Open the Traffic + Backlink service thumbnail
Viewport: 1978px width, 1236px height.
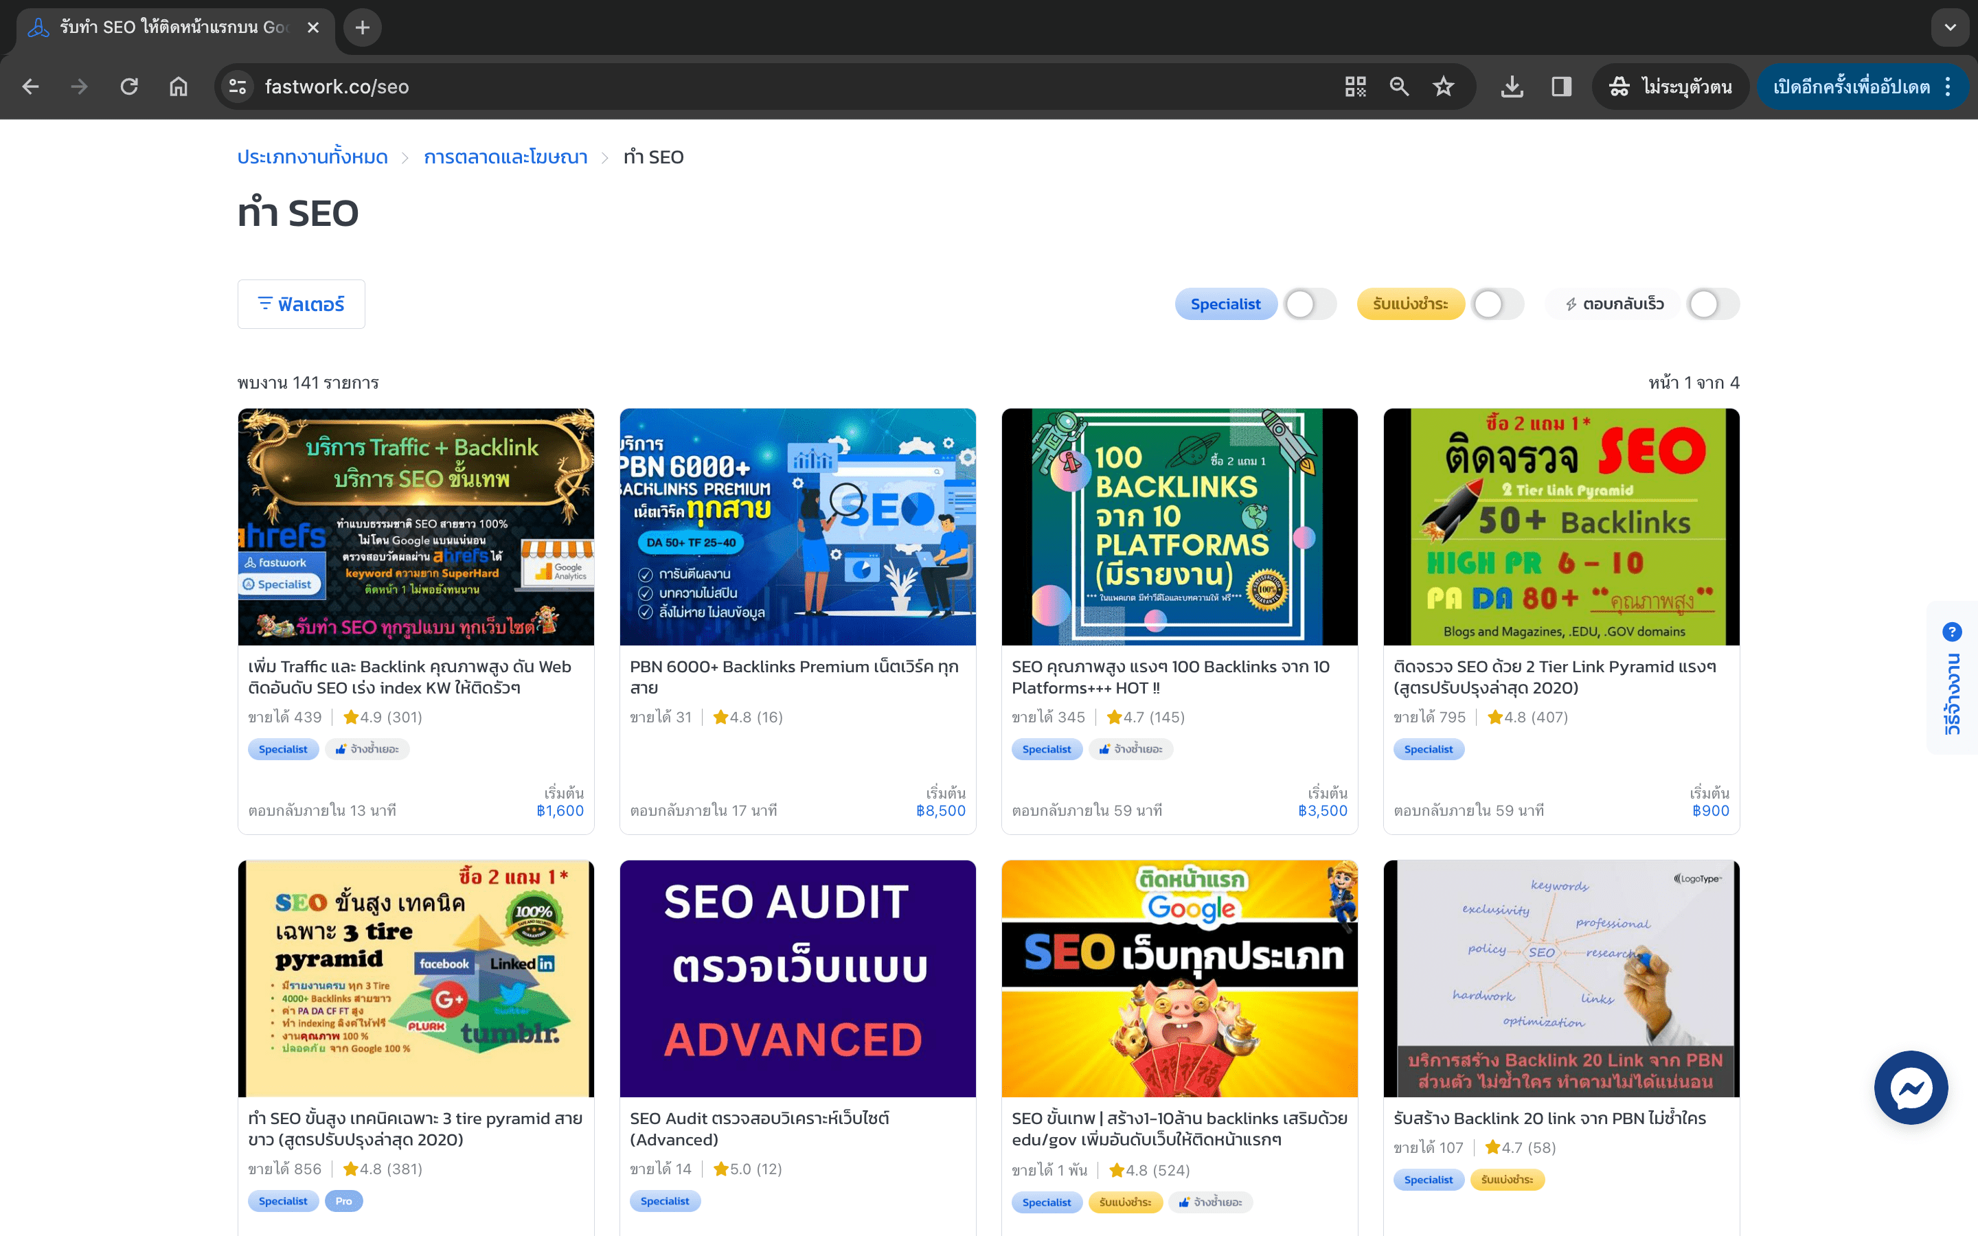[x=416, y=527]
